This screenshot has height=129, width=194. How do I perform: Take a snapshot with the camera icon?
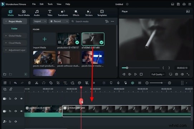[176, 74]
